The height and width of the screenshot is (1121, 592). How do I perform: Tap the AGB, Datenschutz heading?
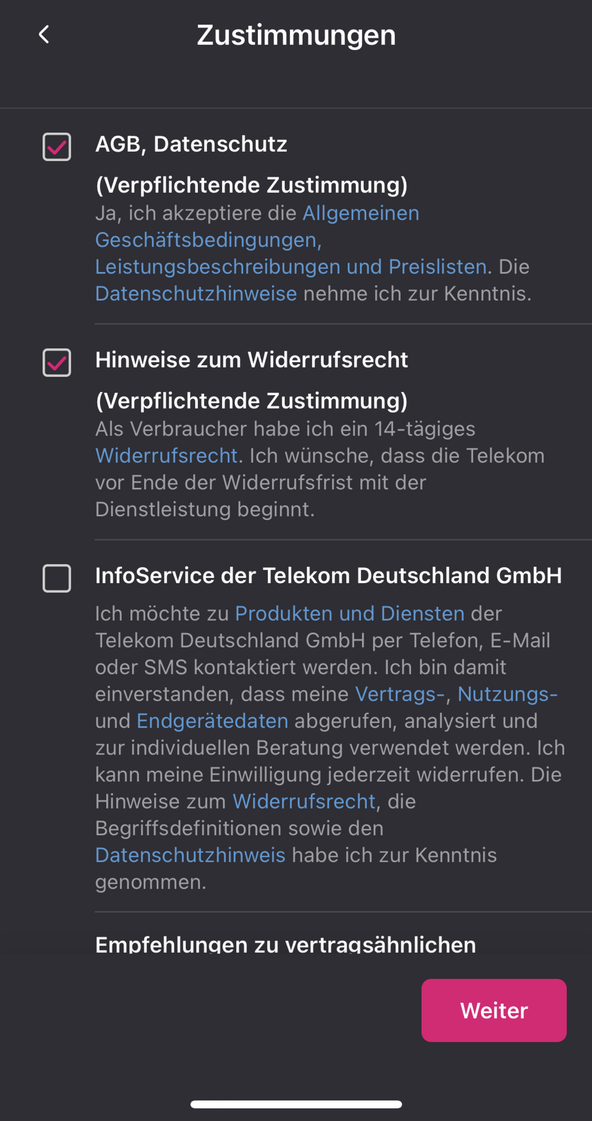(191, 144)
